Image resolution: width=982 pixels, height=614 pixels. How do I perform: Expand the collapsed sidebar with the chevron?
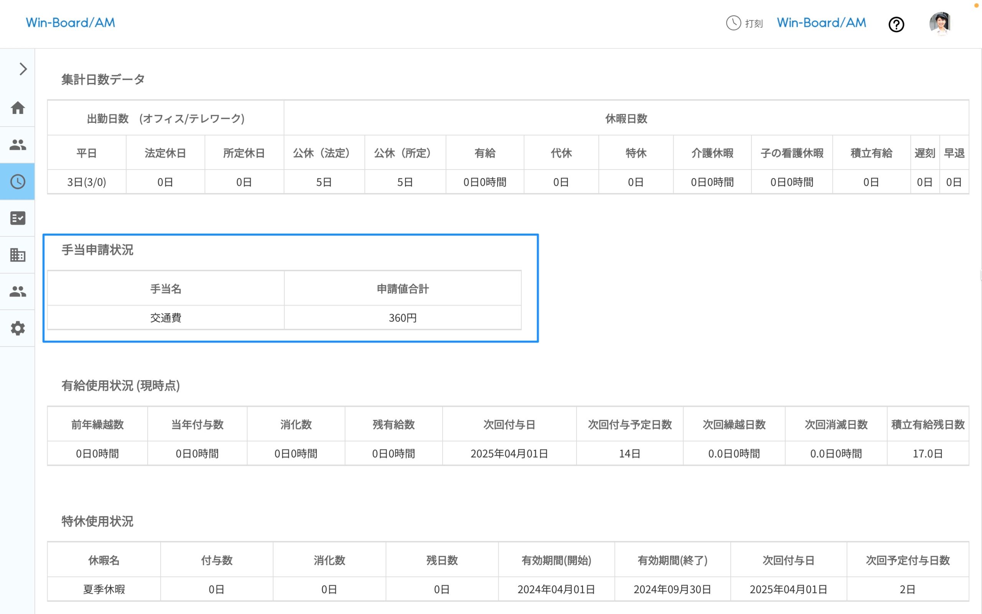[22, 69]
